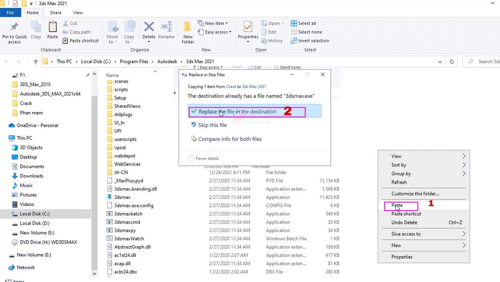This screenshot has height=282, width=500.
Task: Open the Easy access dropdown
Action: [215, 32]
